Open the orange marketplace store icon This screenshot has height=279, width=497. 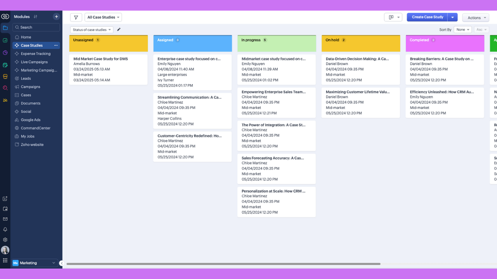coord(5,76)
